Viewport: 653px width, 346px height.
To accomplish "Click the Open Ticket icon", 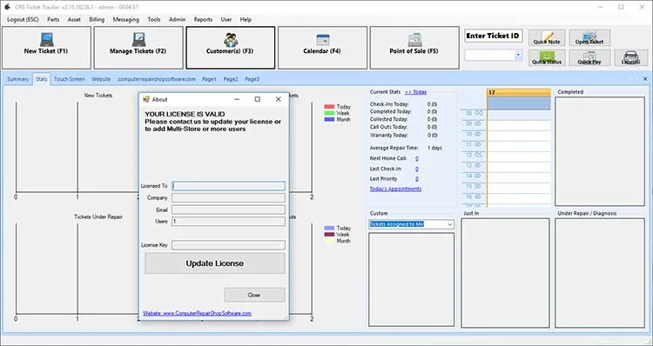I will pyautogui.click(x=589, y=37).
